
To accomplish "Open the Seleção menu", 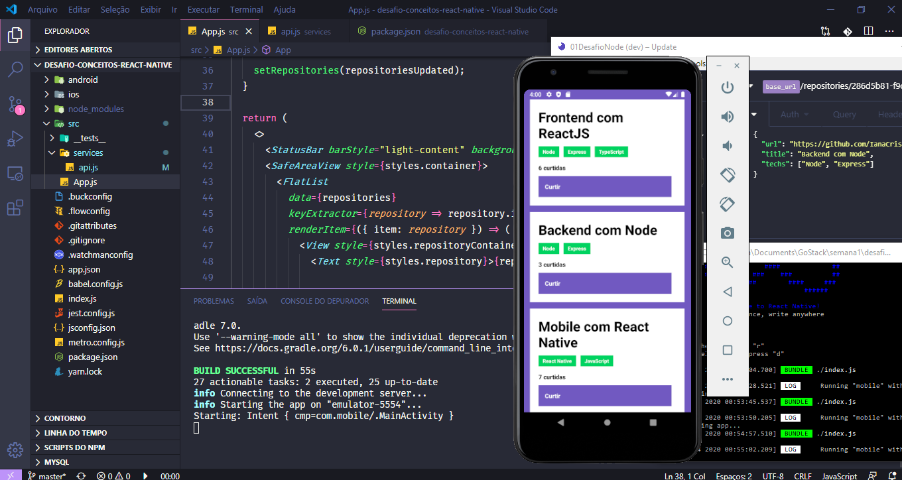I will [115, 10].
